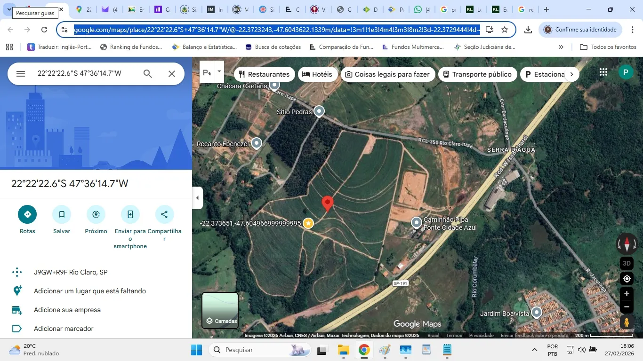The height and width of the screenshot is (361, 643).
Task: Clear the coordinates search with X
Action: (x=172, y=74)
